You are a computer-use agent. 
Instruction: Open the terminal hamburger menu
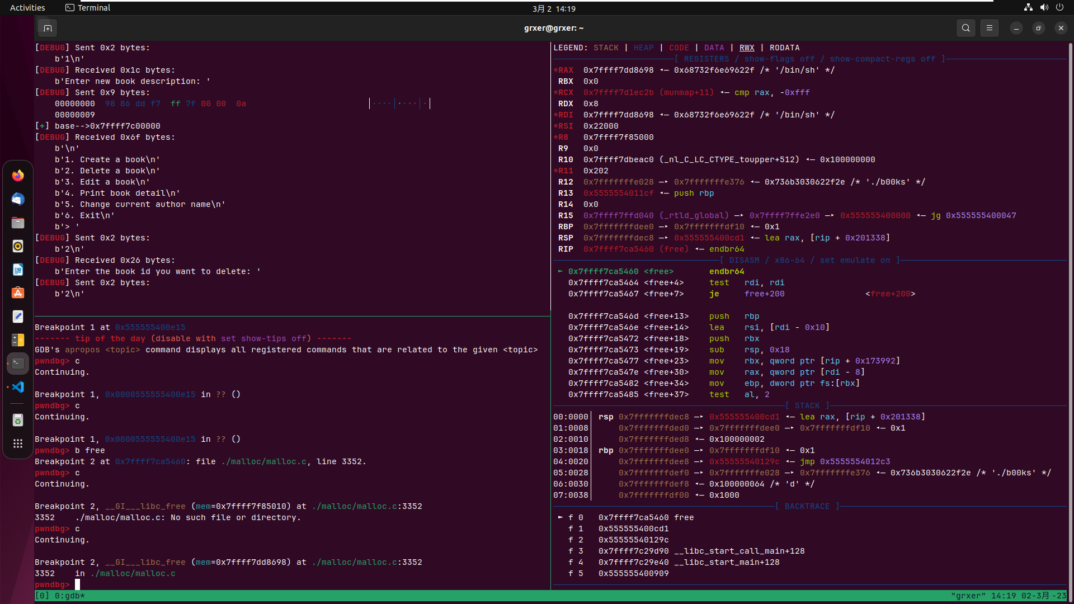click(989, 28)
